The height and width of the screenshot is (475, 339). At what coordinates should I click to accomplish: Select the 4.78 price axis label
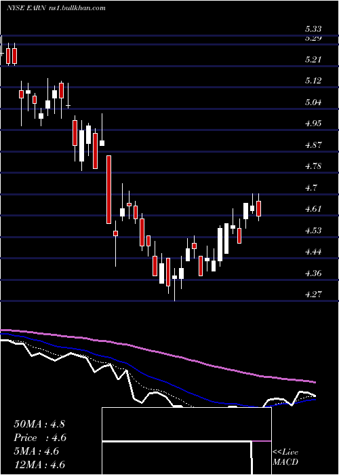tap(313, 166)
